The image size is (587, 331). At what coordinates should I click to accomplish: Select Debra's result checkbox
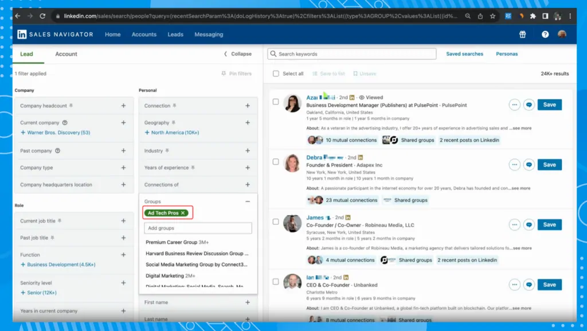click(x=276, y=162)
